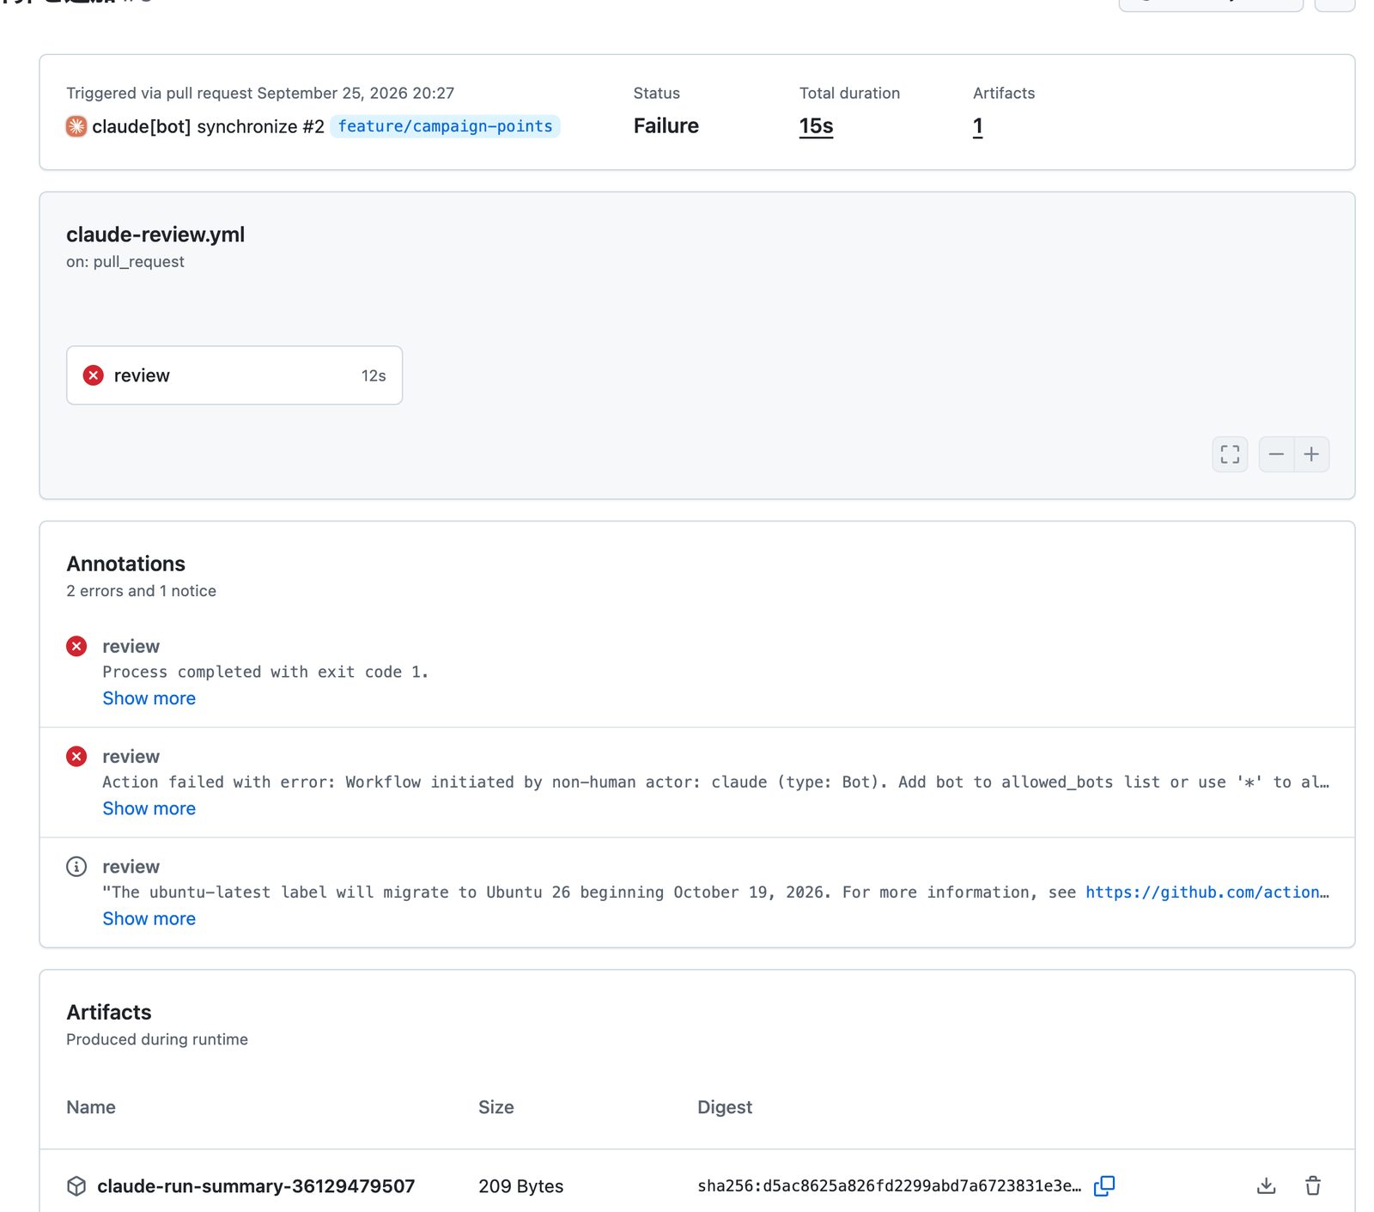Click the '2 errors and 1 notice' summary
This screenshot has height=1212, width=1374.
(x=142, y=591)
